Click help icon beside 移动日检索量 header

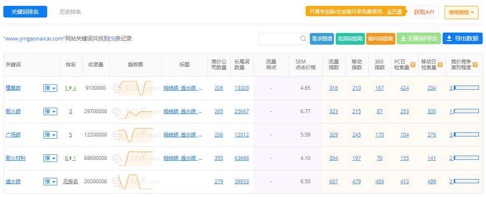[x=440, y=65]
